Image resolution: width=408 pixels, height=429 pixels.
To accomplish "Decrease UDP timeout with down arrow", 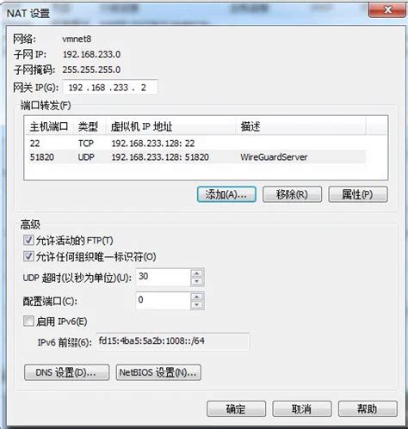I will click(197, 281).
